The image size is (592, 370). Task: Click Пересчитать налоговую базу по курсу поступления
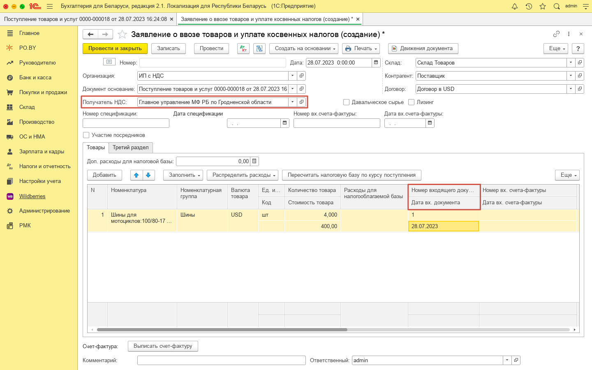pyautogui.click(x=351, y=175)
